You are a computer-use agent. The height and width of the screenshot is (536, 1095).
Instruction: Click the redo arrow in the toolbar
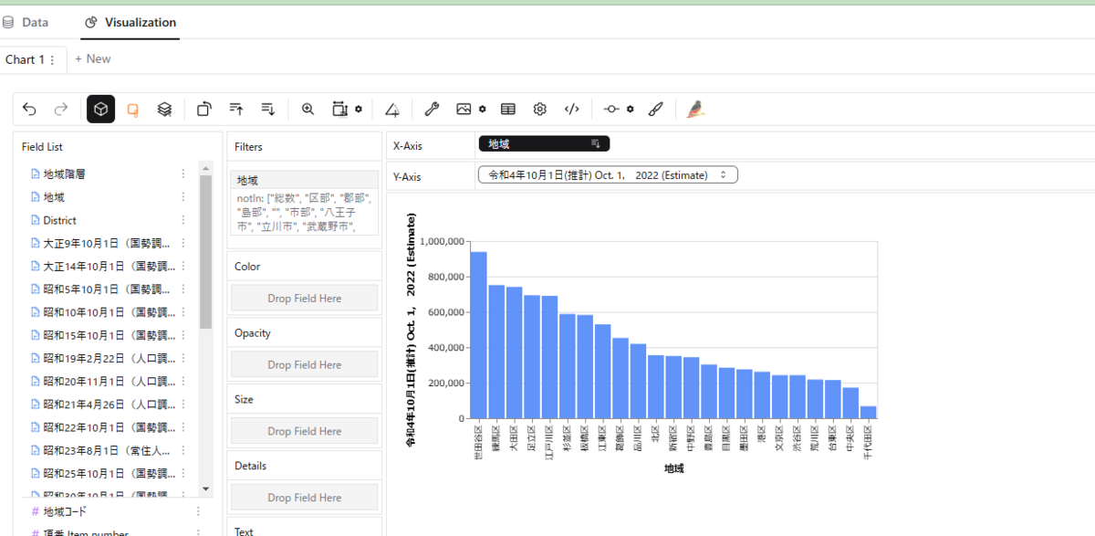tap(61, 110)
